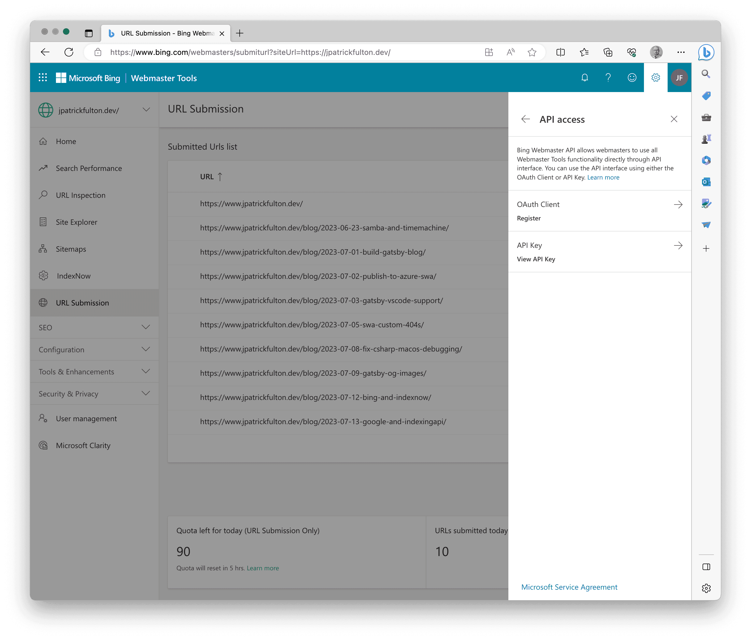
Task: View site information lock icon
Action: [x=98, y=52]
